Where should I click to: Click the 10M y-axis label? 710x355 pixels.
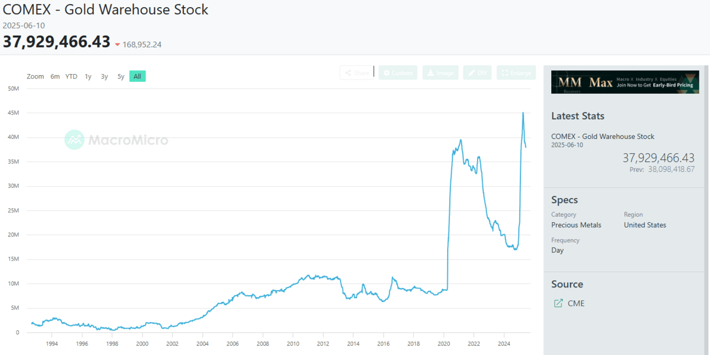tap(14, 284)
